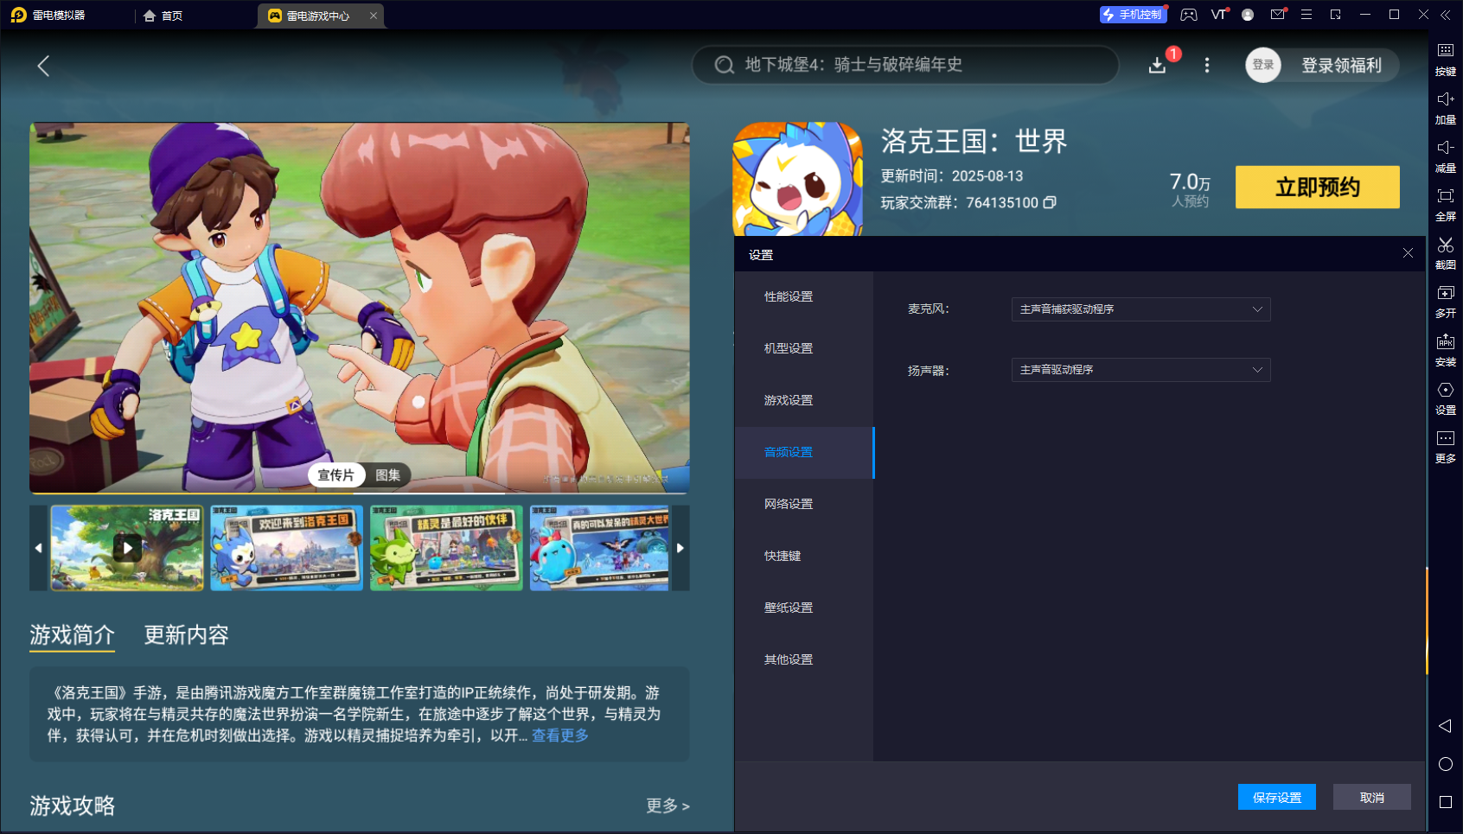Activate 手机控制 phone control mode

coord(1133,15)
